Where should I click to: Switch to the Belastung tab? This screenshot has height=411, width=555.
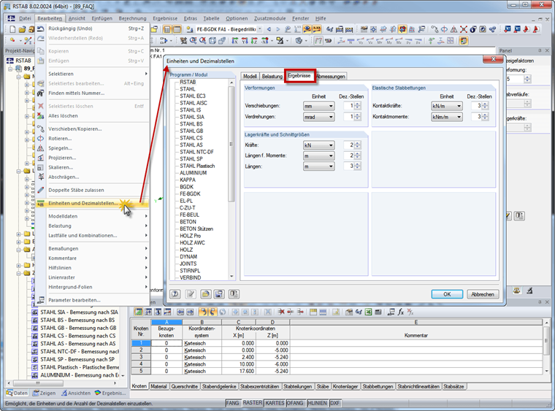coord(272,77)
